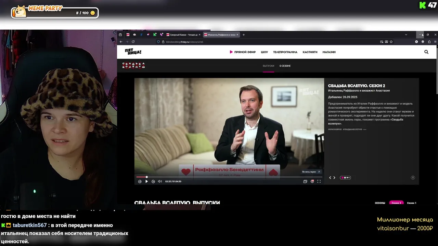Screen dimensions: 438x246
Task: Click the Свадьба вслепую. Сезон 2 title
Action: tap(357, 86)
